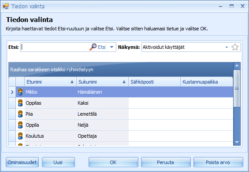Screen dimensions: 249x172
Task: Minimize the Tiedon valinta window
Action: [x=220, y=6]
